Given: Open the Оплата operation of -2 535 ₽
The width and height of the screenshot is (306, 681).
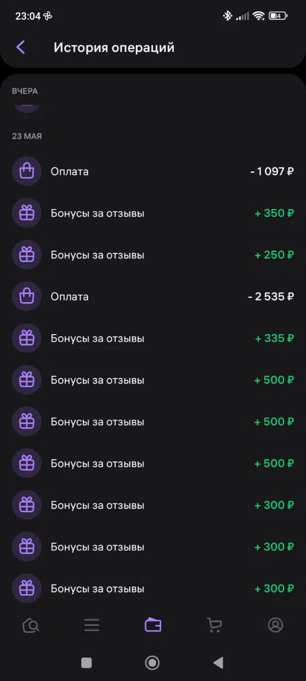Looking at the screenshot, I should 153,296.
